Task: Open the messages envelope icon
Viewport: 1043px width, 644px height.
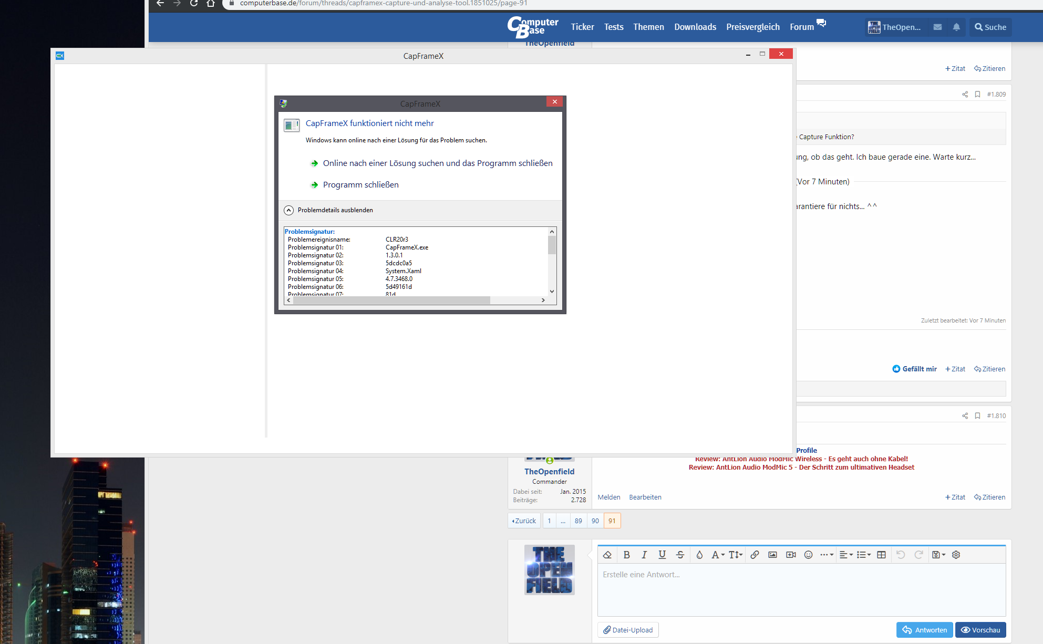Action: tap(937, 27)
